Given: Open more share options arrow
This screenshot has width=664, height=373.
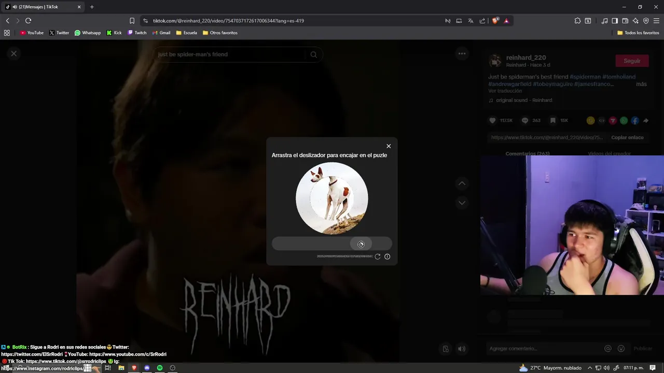Looking at the screenshot, I should tap(646, 121).
